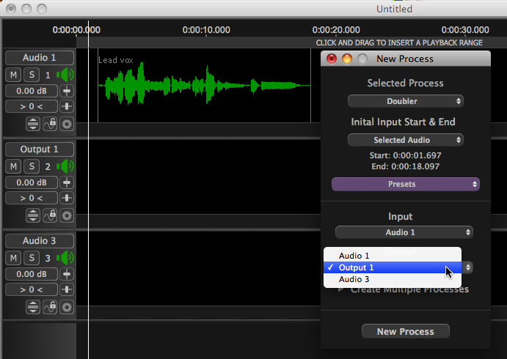Mute the Audio 1 track

tap(14, 75)
